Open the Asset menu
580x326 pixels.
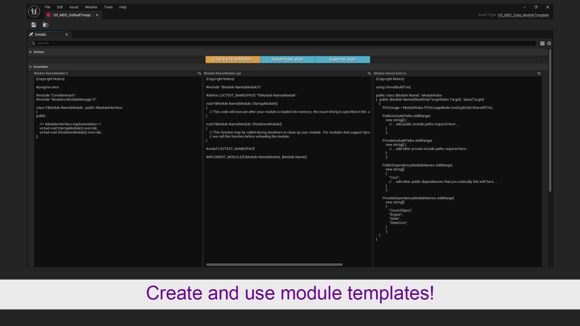74,7
